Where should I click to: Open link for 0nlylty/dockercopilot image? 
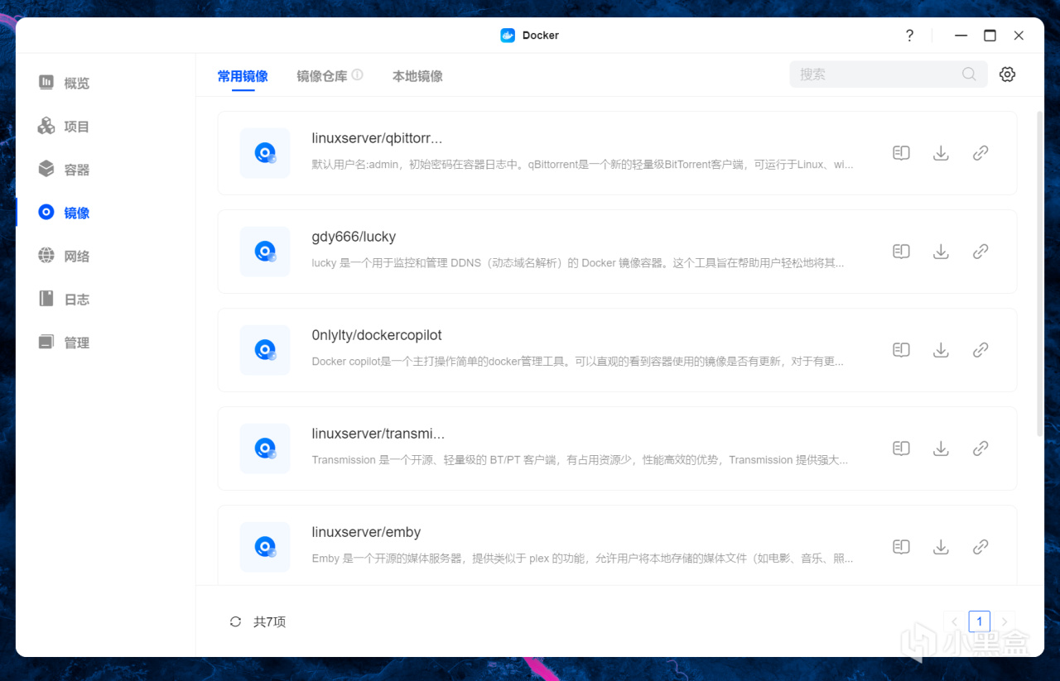980,350
